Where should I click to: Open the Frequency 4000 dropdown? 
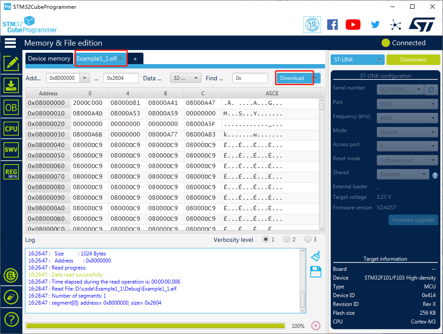click(407, 118)
